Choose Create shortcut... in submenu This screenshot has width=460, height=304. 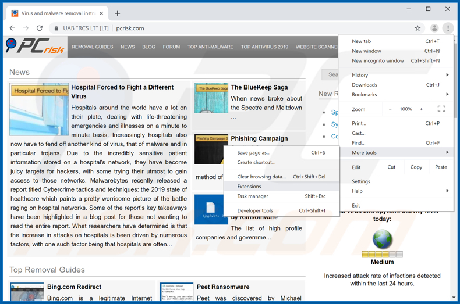[281, 162]
